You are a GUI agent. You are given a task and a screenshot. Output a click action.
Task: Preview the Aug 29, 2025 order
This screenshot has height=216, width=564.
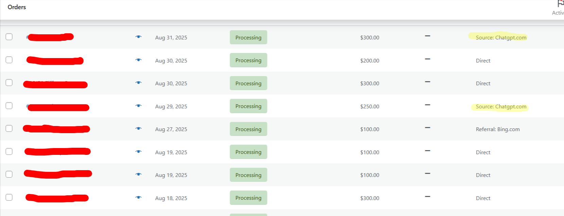point(138,106)
